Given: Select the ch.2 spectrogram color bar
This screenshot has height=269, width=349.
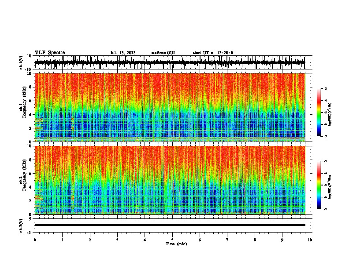Looking at the screenshot, I should pos(319,185).
